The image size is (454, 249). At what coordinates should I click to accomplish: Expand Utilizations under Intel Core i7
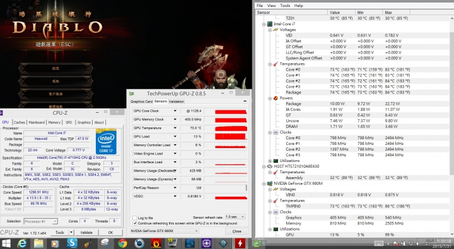click(270, 161)
